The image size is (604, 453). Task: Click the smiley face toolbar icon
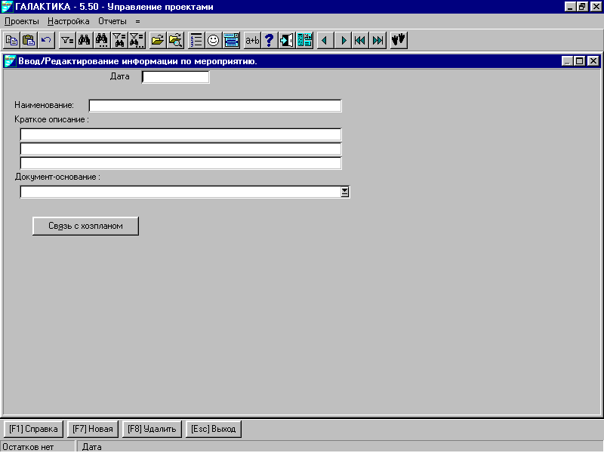[x=214, y=40]
